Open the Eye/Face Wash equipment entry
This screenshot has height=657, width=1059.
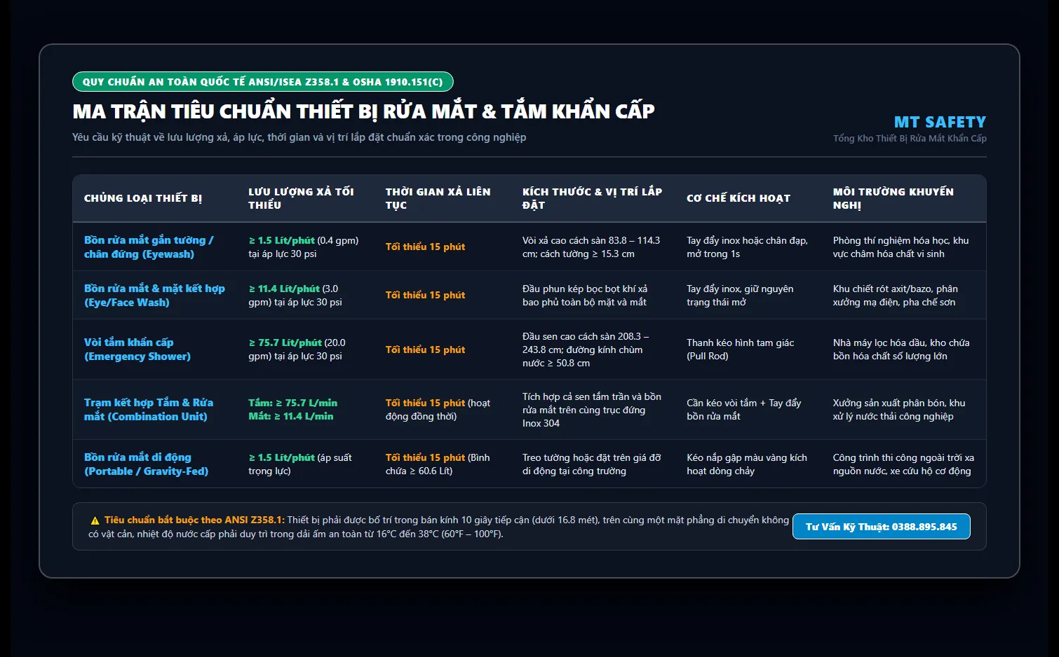154,296
